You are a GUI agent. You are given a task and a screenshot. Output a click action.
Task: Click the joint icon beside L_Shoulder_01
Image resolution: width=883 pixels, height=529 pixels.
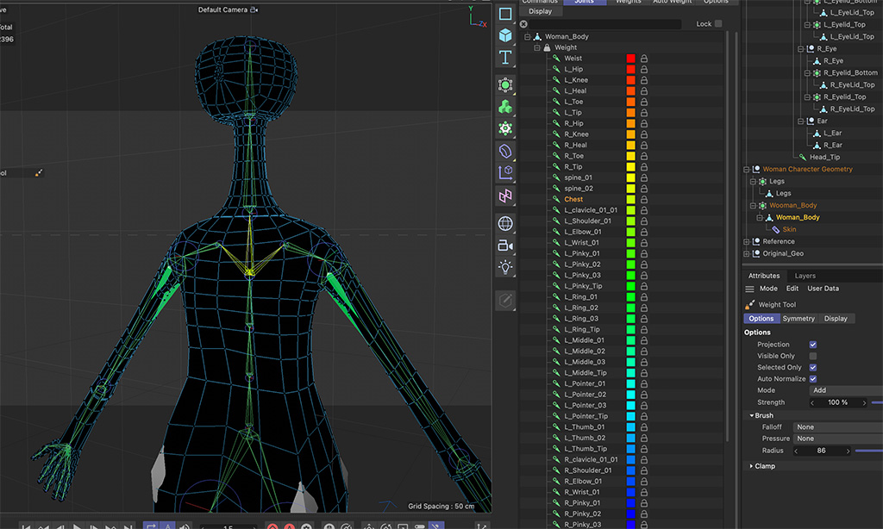point(556,221)
